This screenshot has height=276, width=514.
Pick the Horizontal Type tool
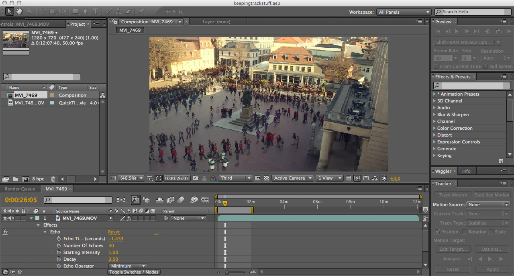point(96,11)
